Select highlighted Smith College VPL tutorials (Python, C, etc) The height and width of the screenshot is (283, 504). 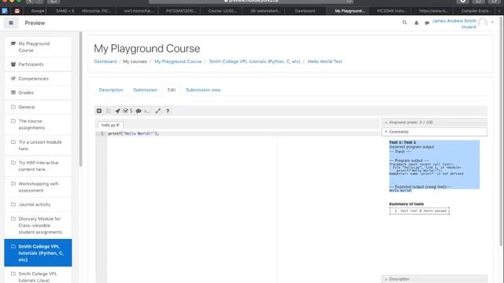pyautogui.click(x=38, y=253)
